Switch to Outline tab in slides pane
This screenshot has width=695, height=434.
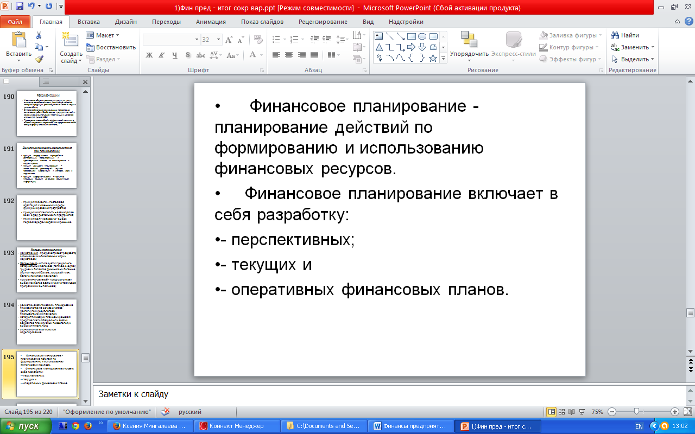tap(46, 81)
